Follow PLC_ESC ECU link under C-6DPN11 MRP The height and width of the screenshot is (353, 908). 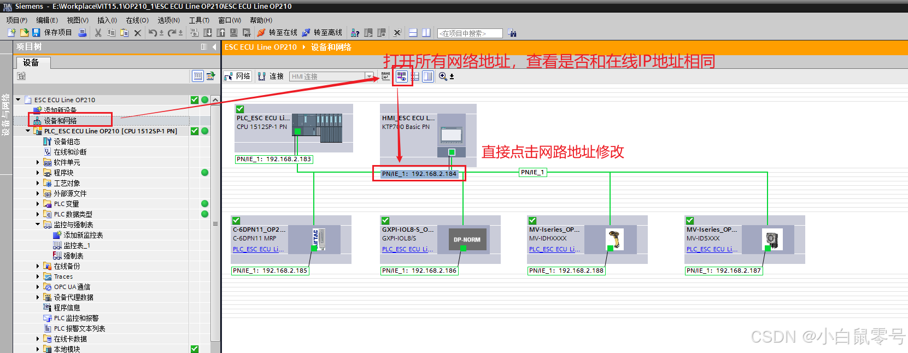coord(258,249)
